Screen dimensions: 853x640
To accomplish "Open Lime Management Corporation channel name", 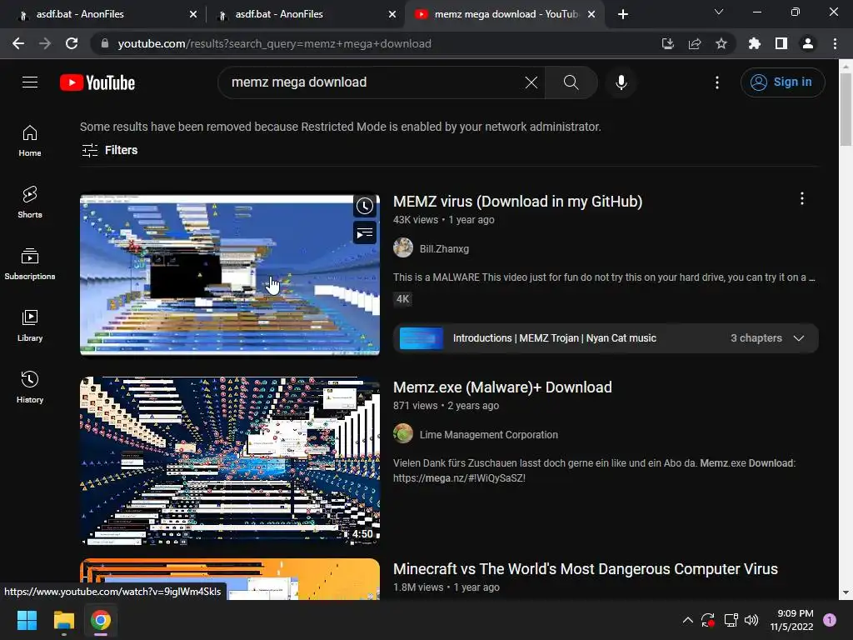I will [x=488, y=435].
